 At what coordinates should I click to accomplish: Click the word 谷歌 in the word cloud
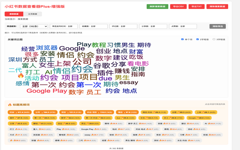pyautogui.click(x=102, y=66)
